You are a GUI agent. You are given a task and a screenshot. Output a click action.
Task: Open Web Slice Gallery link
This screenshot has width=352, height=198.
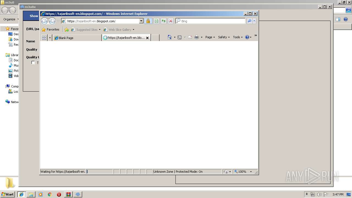click(119, 29)
